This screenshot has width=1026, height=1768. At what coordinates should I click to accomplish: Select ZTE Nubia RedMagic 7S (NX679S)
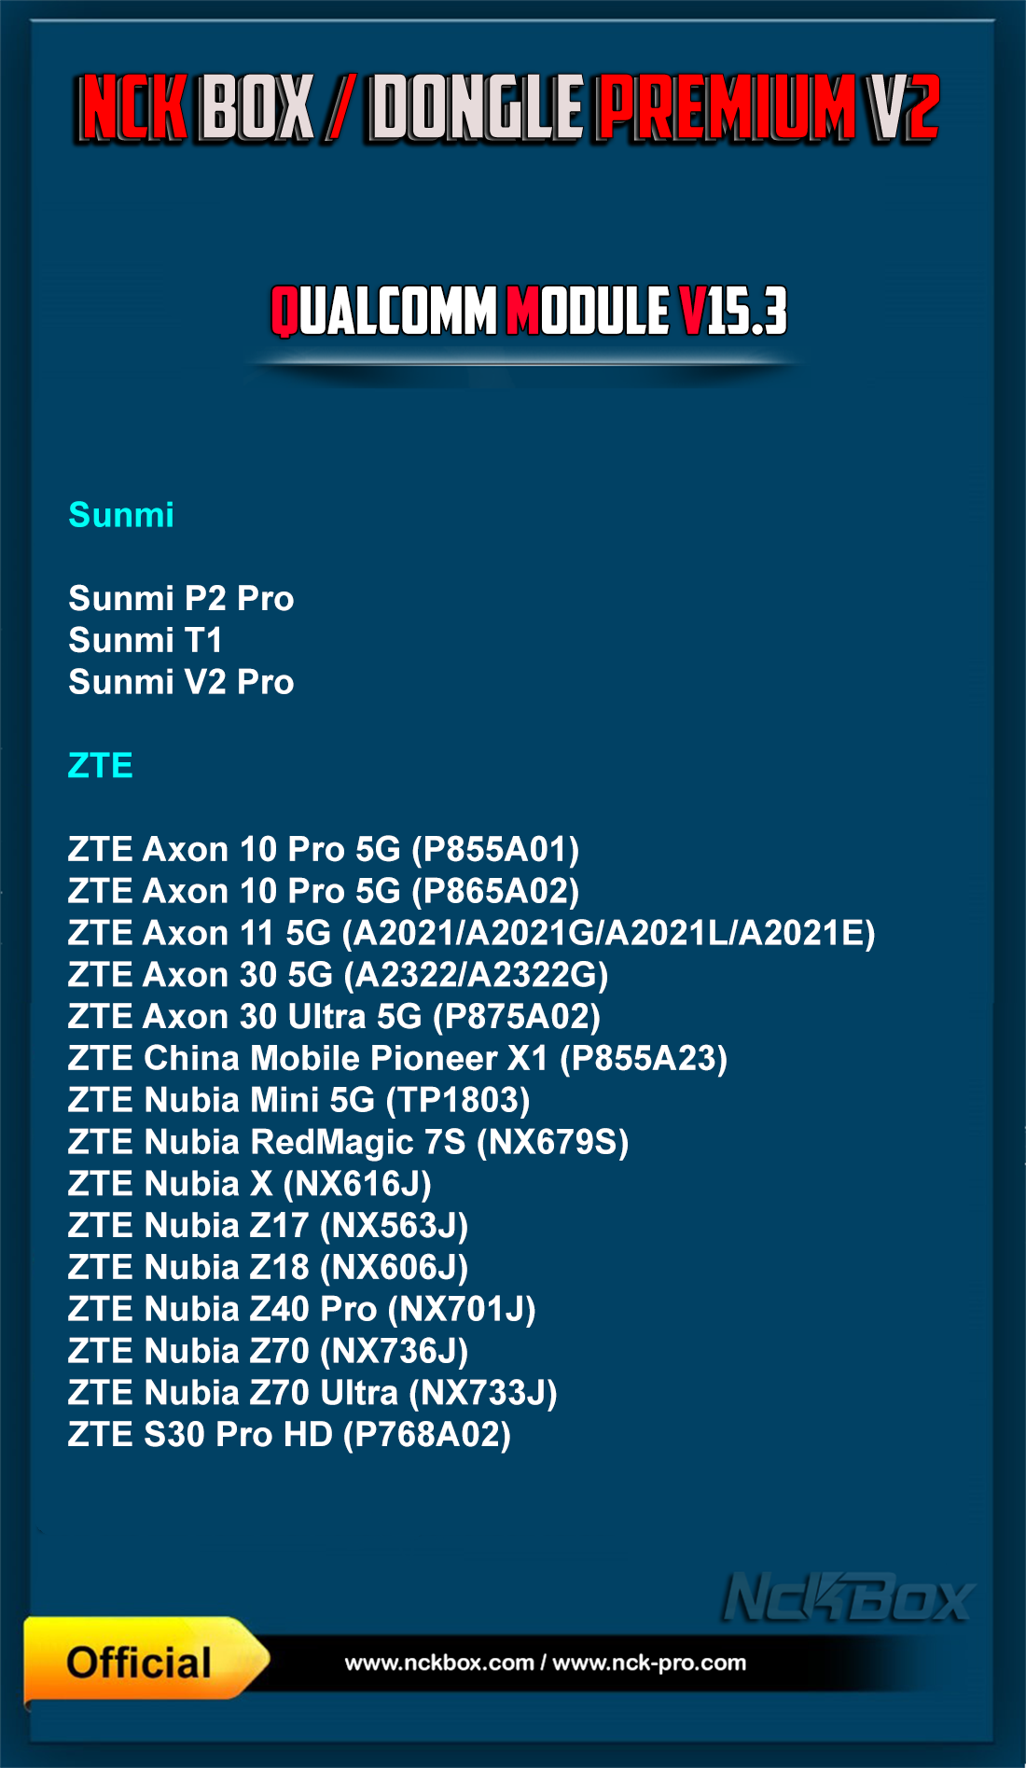(x=348, y=1142)
